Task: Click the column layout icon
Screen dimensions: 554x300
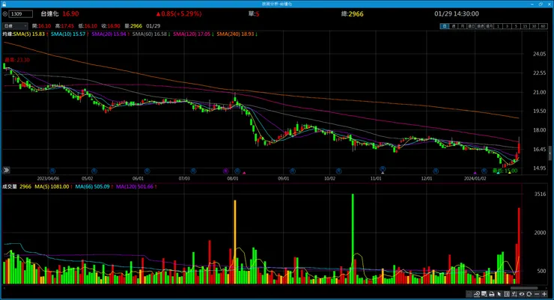Action: pyautogui.click(x=507, y=294)
